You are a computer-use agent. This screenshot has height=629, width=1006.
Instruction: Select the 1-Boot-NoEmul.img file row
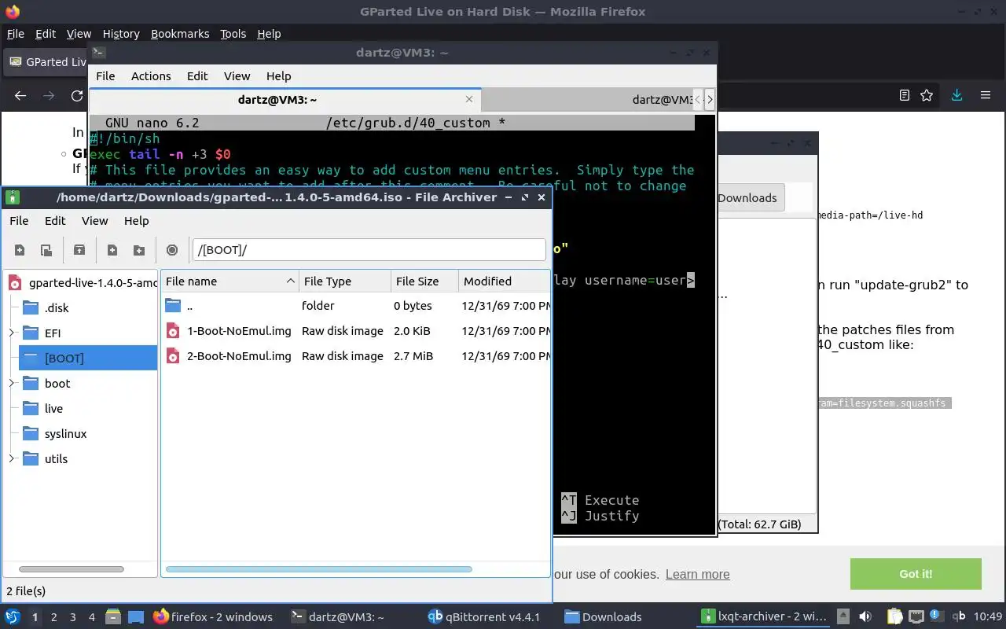coord(356,330)
